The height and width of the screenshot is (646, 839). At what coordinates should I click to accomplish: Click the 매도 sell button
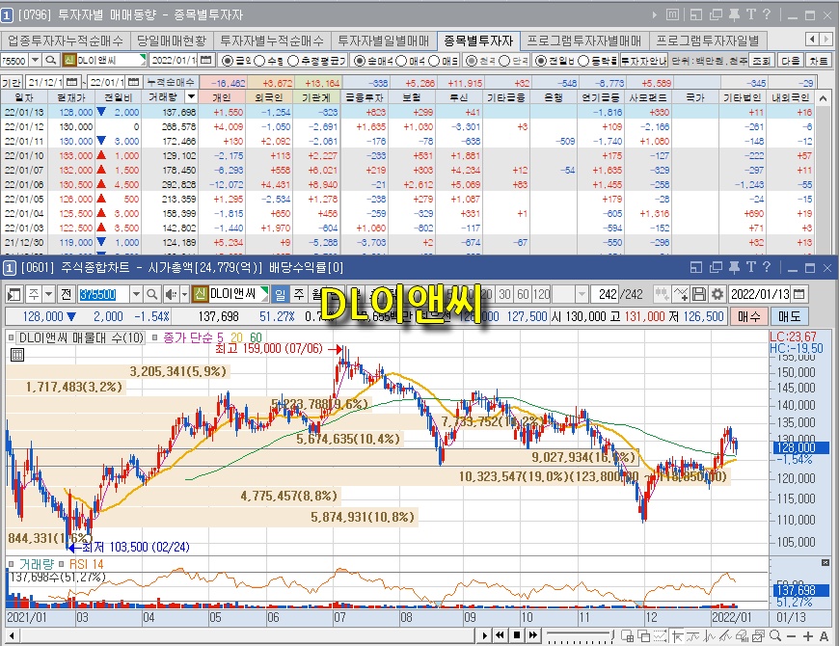[x=789, y=316]
